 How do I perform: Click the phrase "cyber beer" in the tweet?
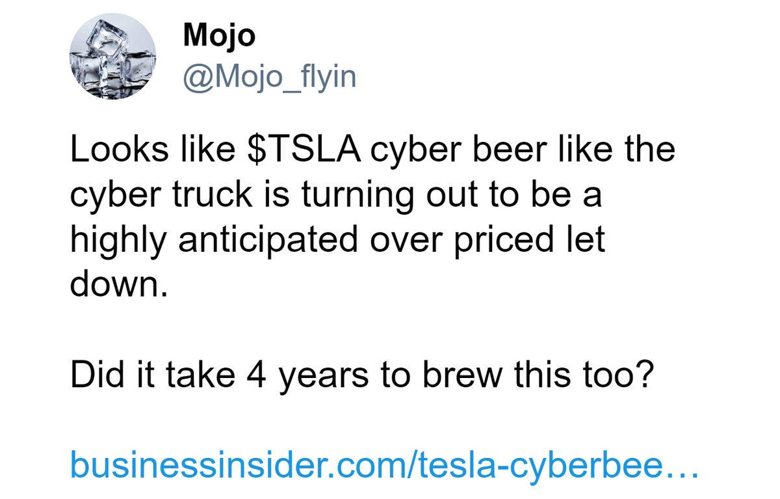451,150
